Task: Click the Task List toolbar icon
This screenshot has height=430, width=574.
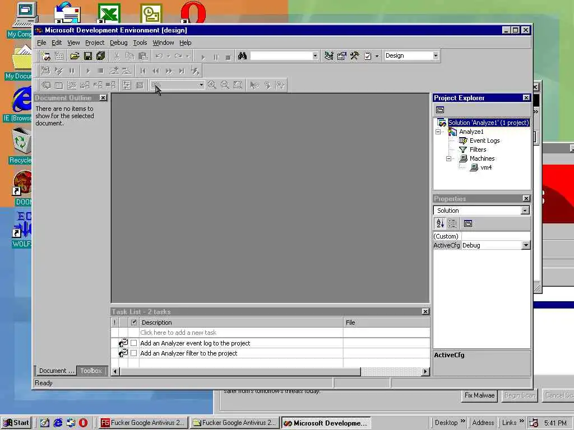Action: pyautogui.click(x=368, y=56)
